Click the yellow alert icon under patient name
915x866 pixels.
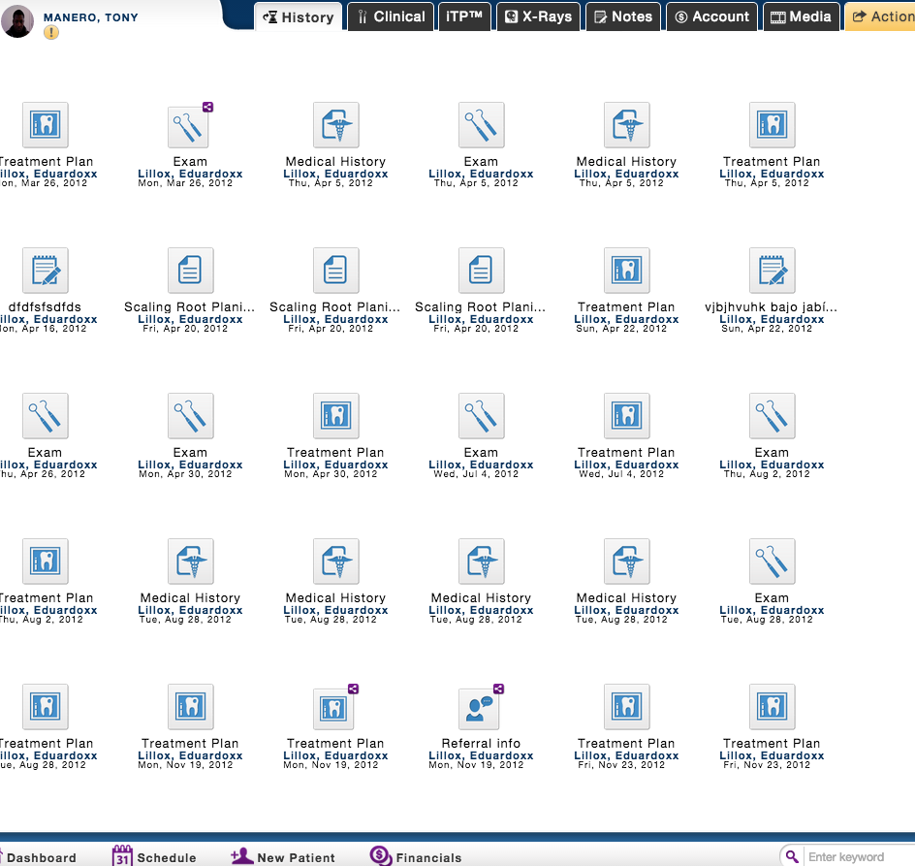51,32
